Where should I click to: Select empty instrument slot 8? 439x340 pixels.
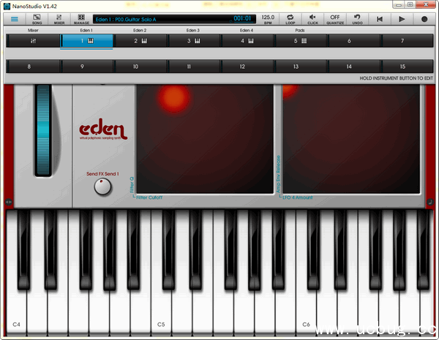pyautogui.click(x=29, y=67)
